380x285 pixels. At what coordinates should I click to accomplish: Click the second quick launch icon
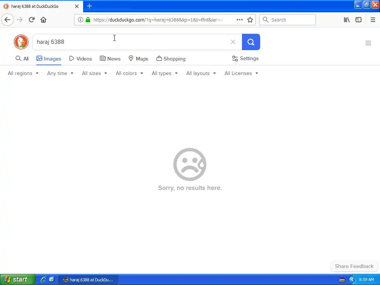(52, 279)
